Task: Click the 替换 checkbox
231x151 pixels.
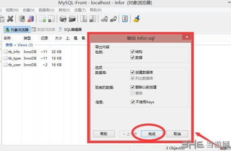Action: 133,93
